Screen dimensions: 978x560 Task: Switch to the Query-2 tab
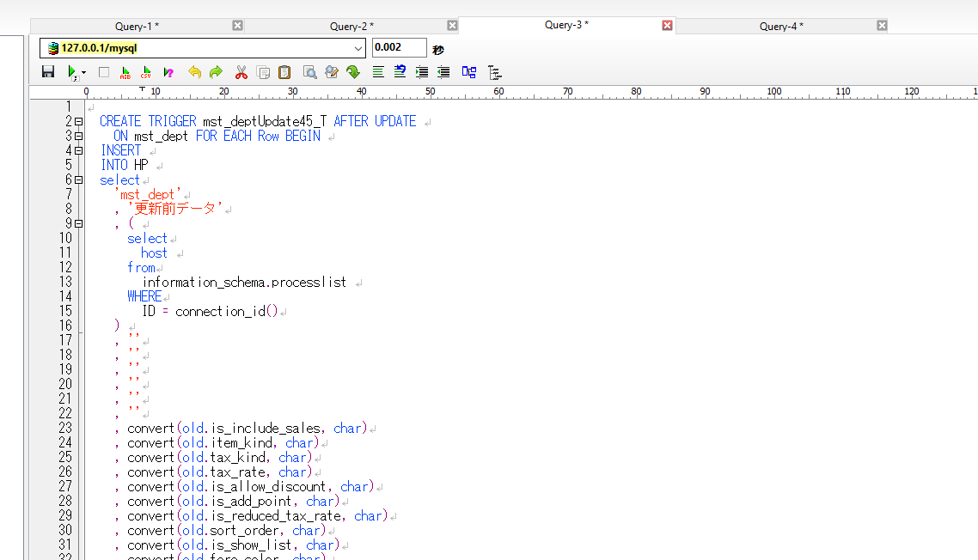pyautogui.click(x=351, y=26)
